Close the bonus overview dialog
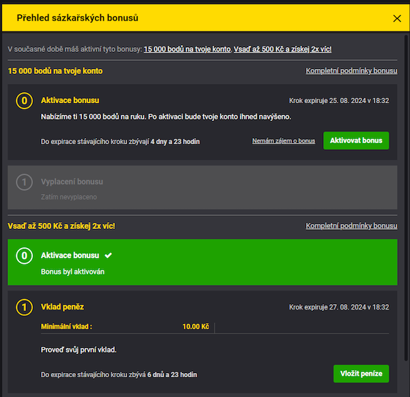The width and height of the screenshot is (410, 397). [397, 18]
